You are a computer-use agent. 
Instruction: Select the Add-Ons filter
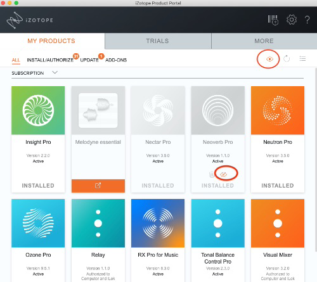tap(116, 60)
